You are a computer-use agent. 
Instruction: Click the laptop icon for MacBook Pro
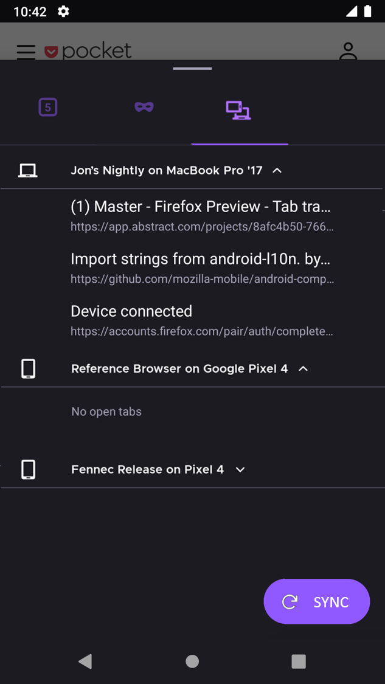pos(28,171)
